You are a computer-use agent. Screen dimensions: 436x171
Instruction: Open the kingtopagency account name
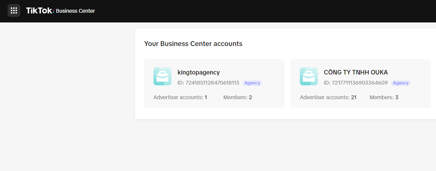(x=198, y=72)
